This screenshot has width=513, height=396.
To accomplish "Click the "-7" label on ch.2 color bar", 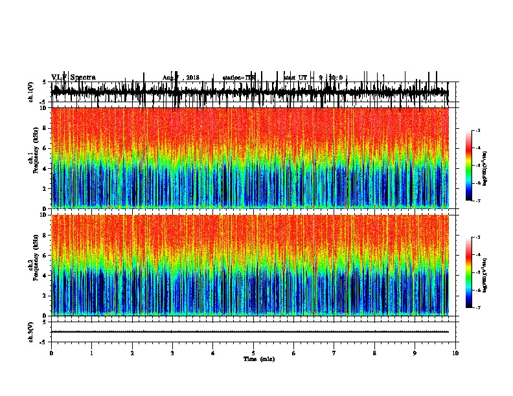I will coord(477,307).
